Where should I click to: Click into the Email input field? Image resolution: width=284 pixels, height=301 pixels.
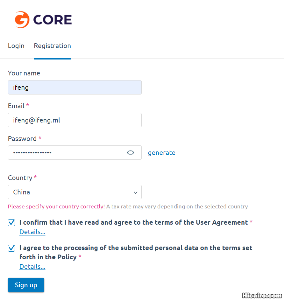click(x=75, y=120)
